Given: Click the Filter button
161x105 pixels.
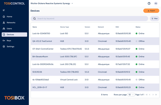Looking at the screenshot, I should tap(154, 19).
